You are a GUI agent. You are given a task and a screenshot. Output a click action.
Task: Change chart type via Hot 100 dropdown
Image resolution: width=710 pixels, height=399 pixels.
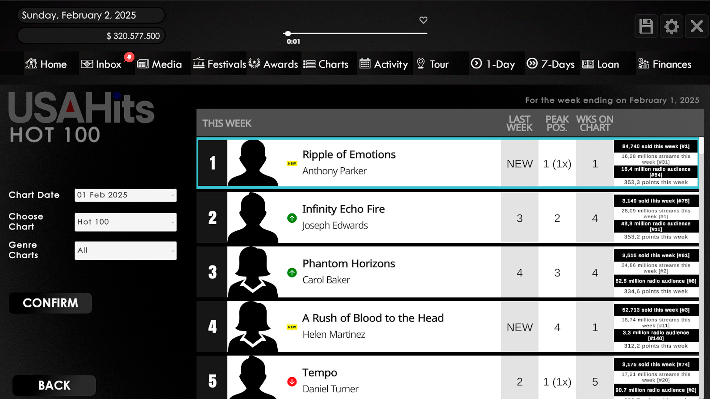(x=125, y=222)
